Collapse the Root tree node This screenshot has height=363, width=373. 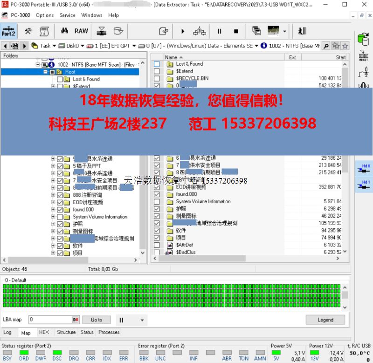click(x=46, y=72)
